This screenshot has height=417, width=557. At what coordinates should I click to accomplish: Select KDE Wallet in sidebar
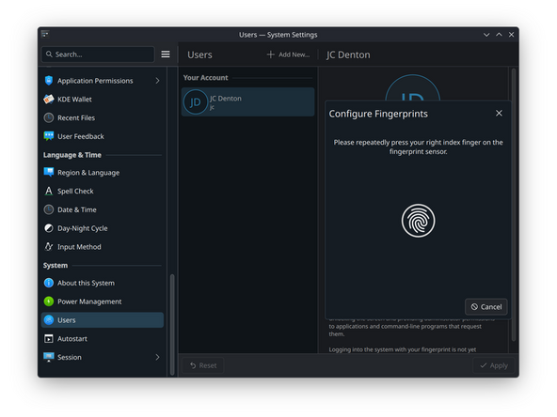[103, 100]
